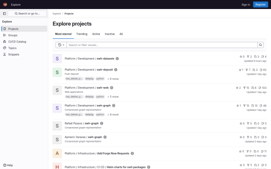Viewport: 271px width, 169px height.
Task: Click the star count on swh-web
Action: [x=238, y=88]
